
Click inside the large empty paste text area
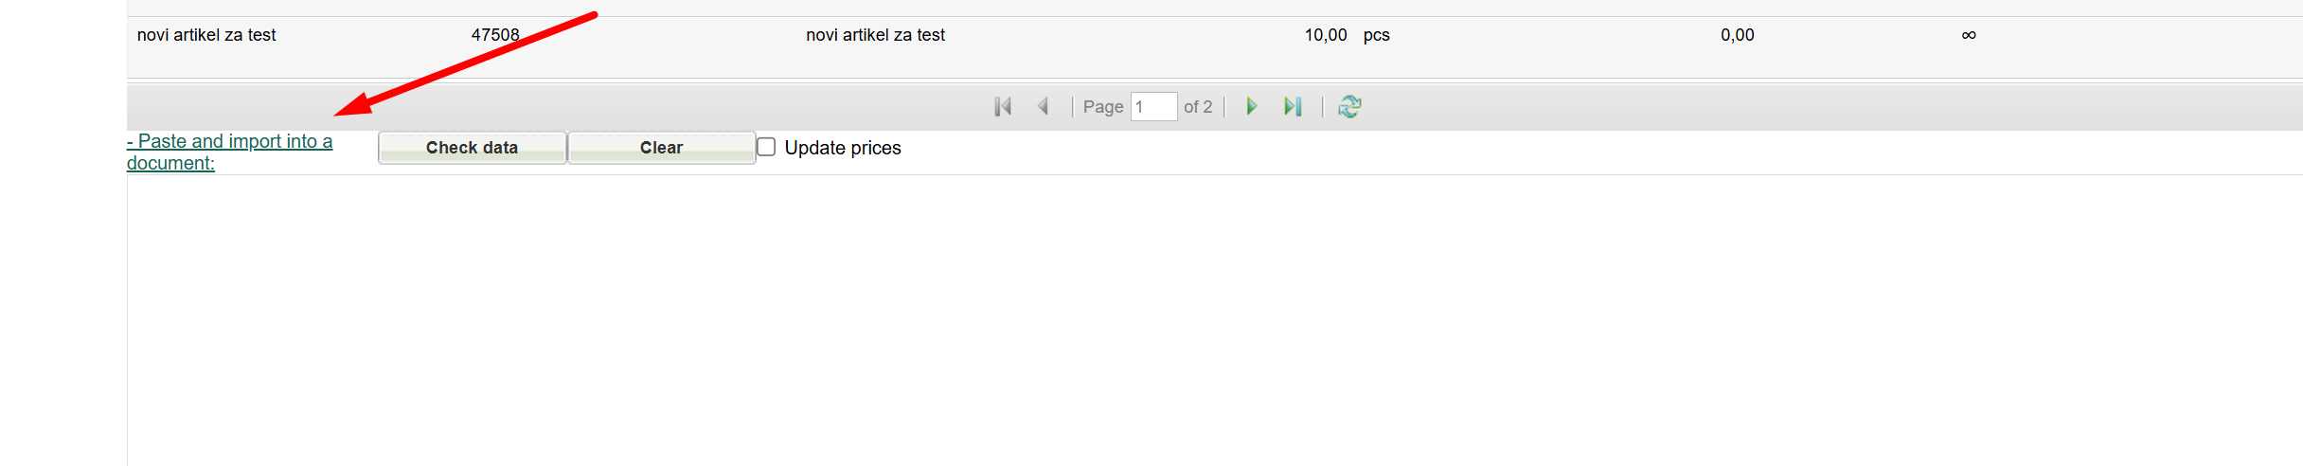[x=1215, y=319]
